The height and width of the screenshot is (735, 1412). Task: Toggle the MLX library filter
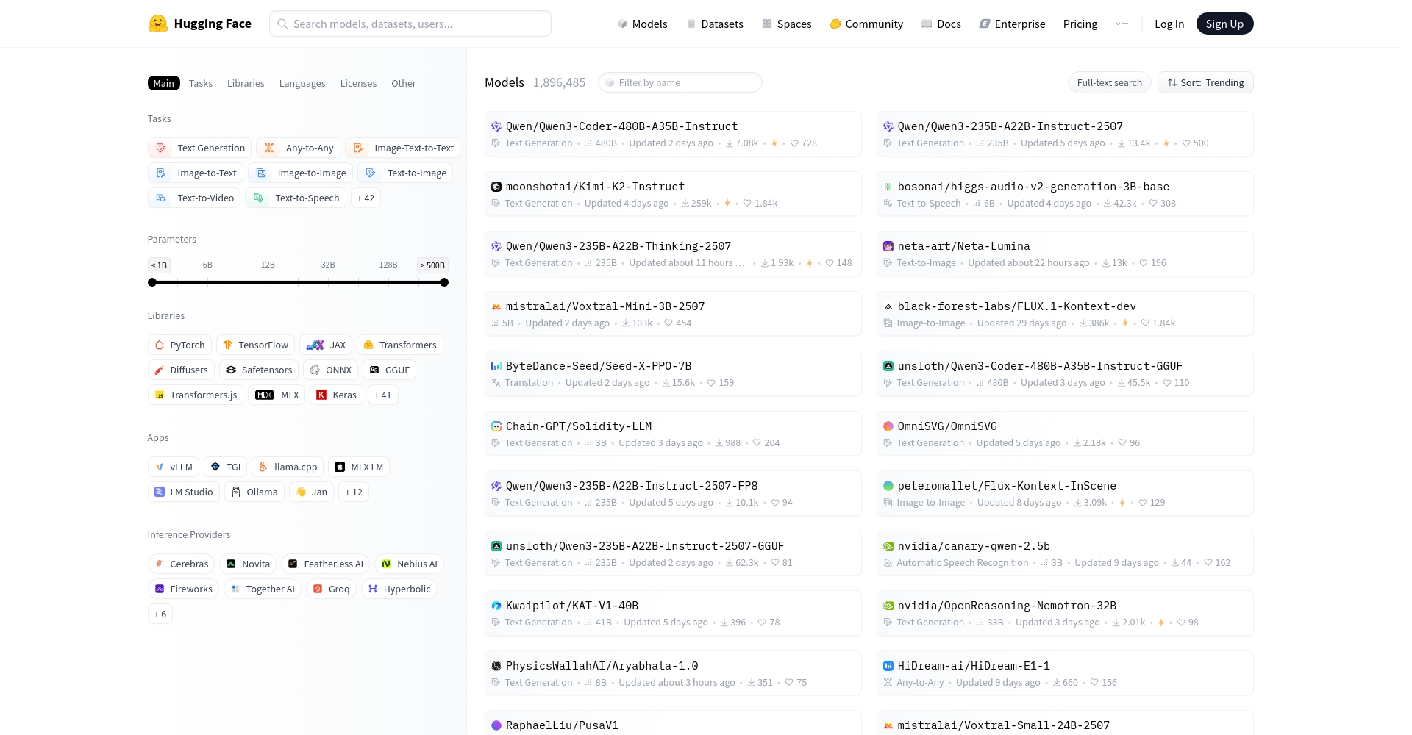click(x=277, y=395)
